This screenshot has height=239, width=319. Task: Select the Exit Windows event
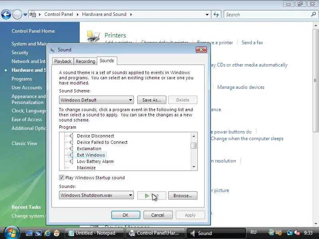point(91,155)
